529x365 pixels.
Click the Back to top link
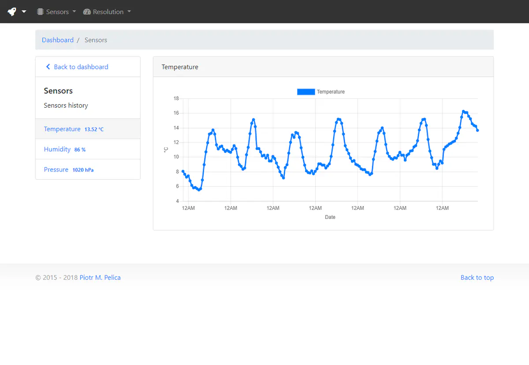(x=477, y=278)
